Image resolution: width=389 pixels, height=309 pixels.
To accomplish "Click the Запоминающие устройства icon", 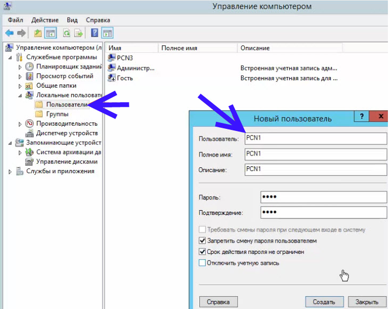I will click(19, 142).
